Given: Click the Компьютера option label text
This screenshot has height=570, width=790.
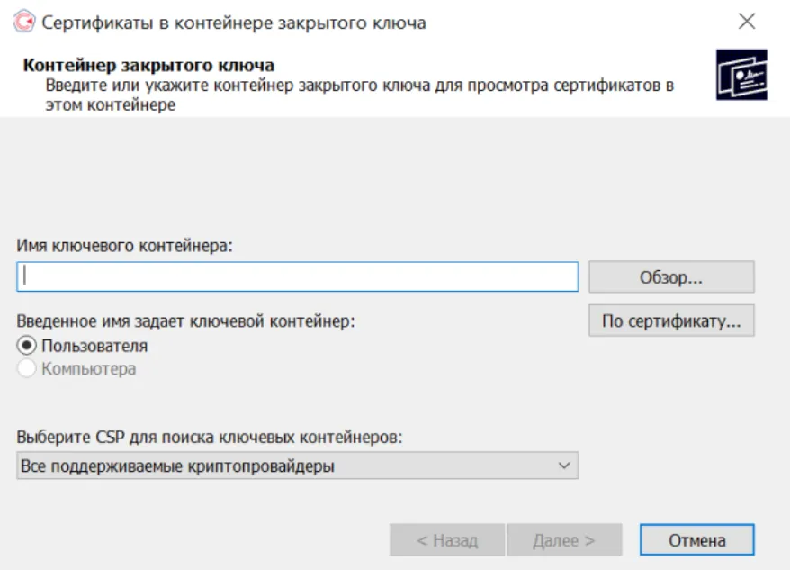Looking at the screenshot, I should click(89, 368).
